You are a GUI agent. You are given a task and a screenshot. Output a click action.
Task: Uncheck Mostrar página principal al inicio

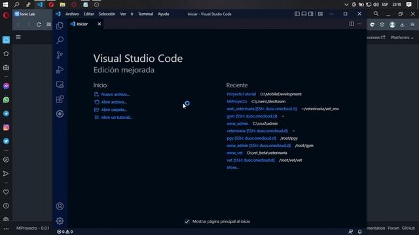(x=187, y=221)
